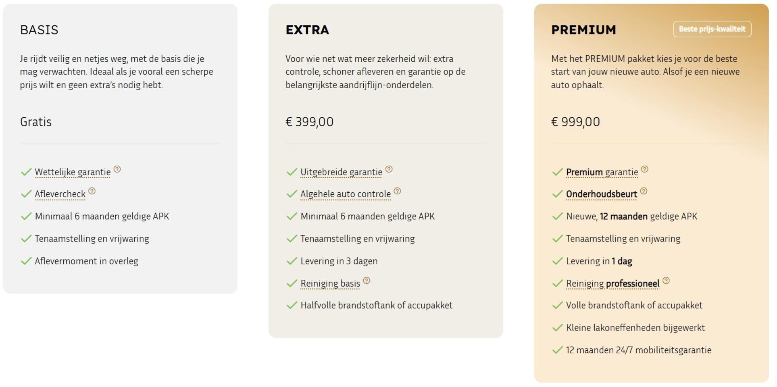
Task: Select the BASIS package heading
Action: tap(39, 30)
